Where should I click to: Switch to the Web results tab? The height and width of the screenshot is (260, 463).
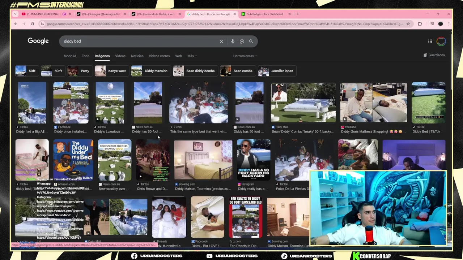pos(179,56)
